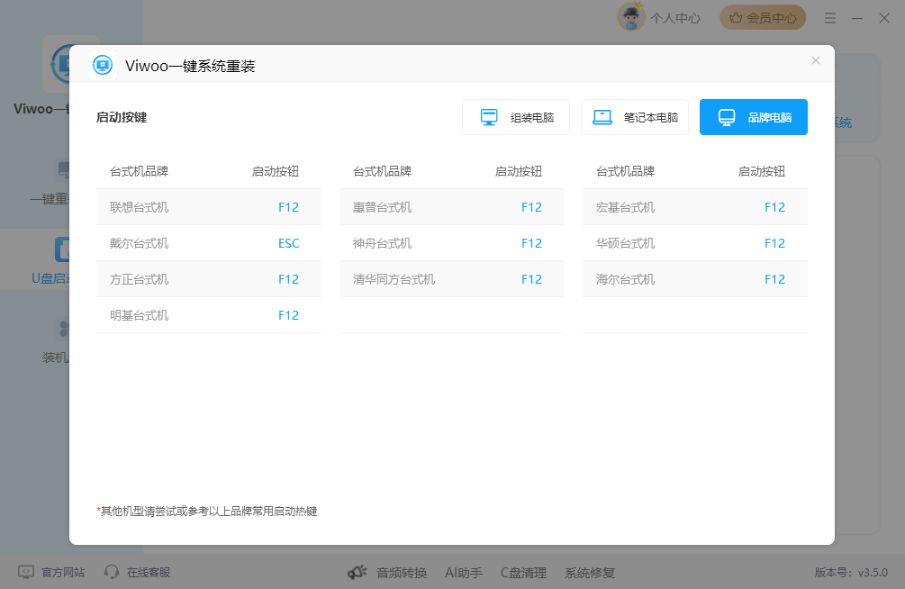The height and width of the screenshot is (589, 905).
Task: Select the 宏基台式机 row
Action: (x=695, y=207)
